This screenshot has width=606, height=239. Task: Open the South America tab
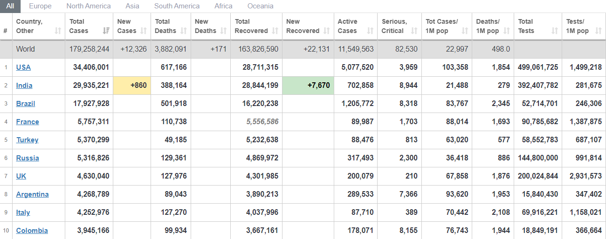177,6
